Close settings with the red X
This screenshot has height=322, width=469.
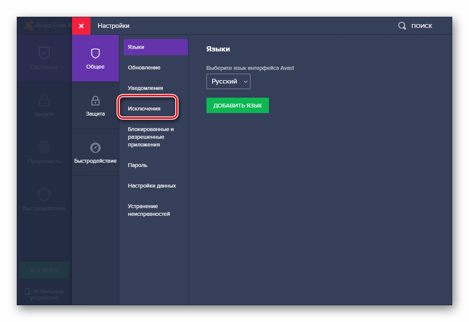tap(81, 26)
